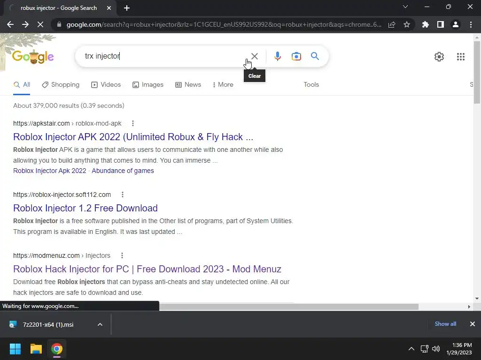The image size is (481, 360).
Task: Click the scroll-down arrow on vertical scrollbar
Action: [x=477, y=299]
